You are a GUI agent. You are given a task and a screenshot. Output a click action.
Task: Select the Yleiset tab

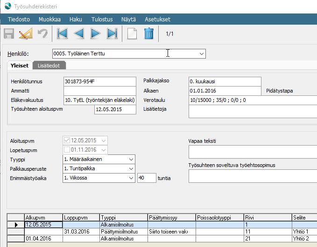click(20, 66)
